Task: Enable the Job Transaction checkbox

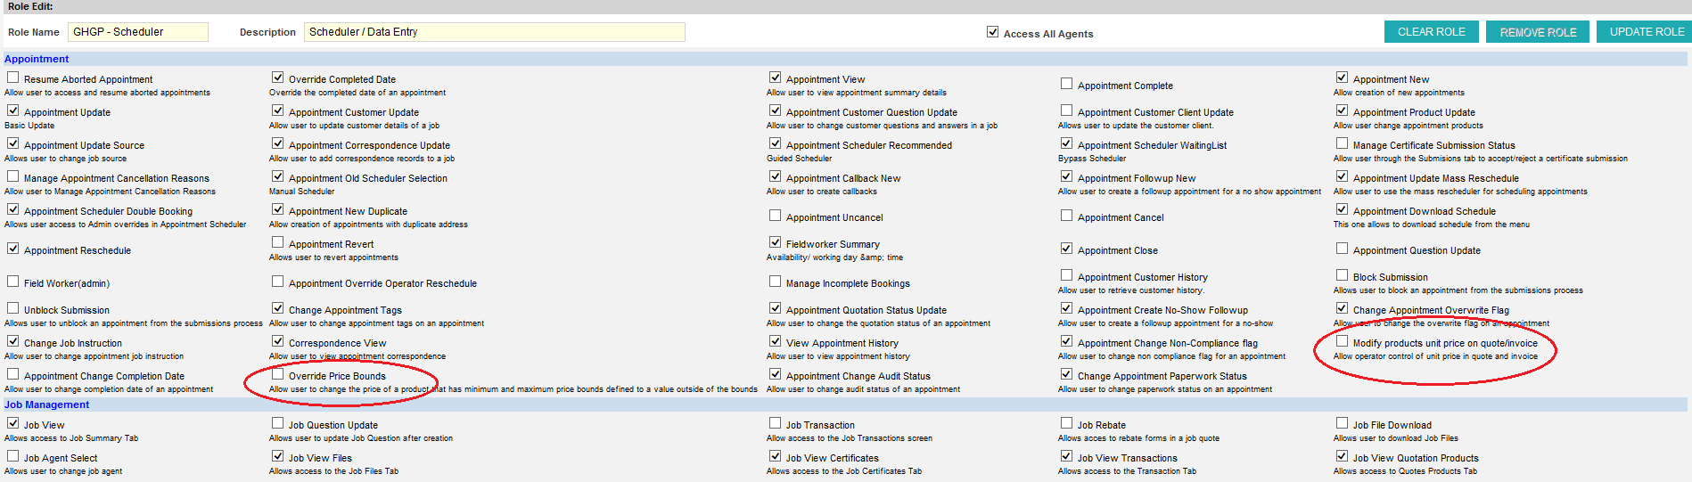Action: point(775,423)
